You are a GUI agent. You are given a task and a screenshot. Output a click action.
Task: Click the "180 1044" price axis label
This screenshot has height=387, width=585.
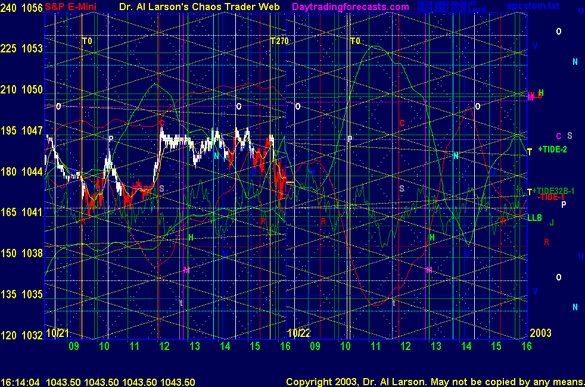pyautogui.click(x=21, y=171)
